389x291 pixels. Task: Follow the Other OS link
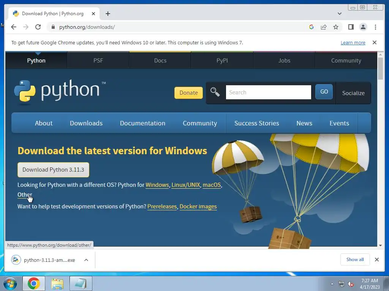(x=25, y=195)
